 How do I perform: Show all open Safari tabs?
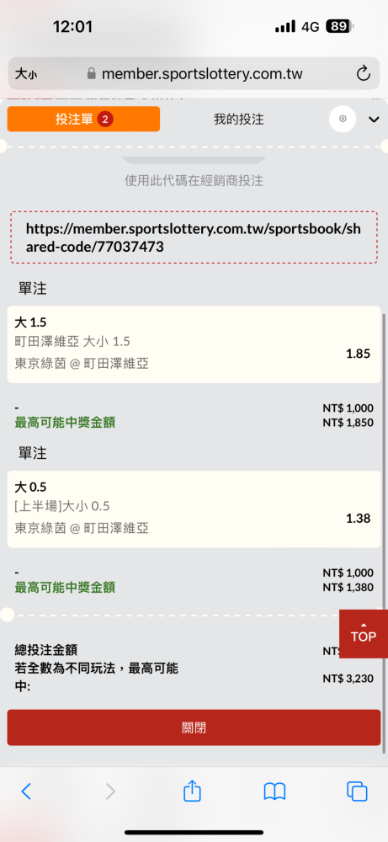click(x=357, y=791)
